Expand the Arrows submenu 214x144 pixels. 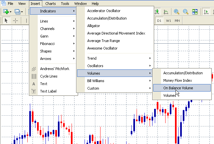click(x=53, y=59)
